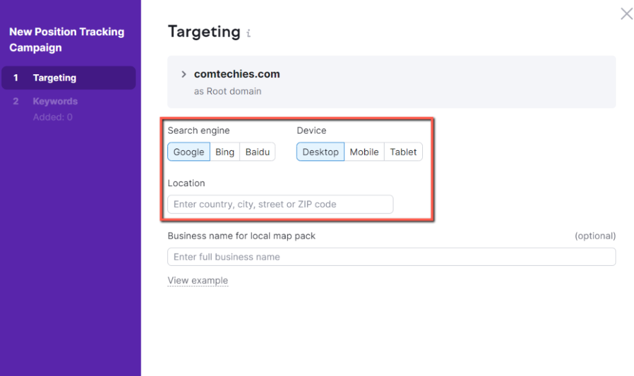Screen dimensions: 634x376
Task: Select the Targeting step in the sidebar
Action: pyautogui.click(x=53, y=77)
